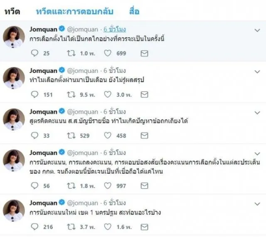Open chevron menu on the second tweet
Image resolution: width=266 pixels, height=237 pixels.
(x=256, y=72)
